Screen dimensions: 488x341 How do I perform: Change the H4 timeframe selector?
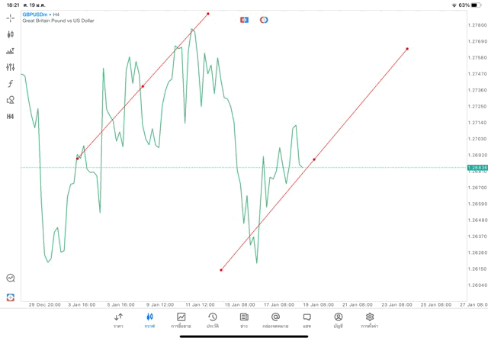click(x=11, y=117)
